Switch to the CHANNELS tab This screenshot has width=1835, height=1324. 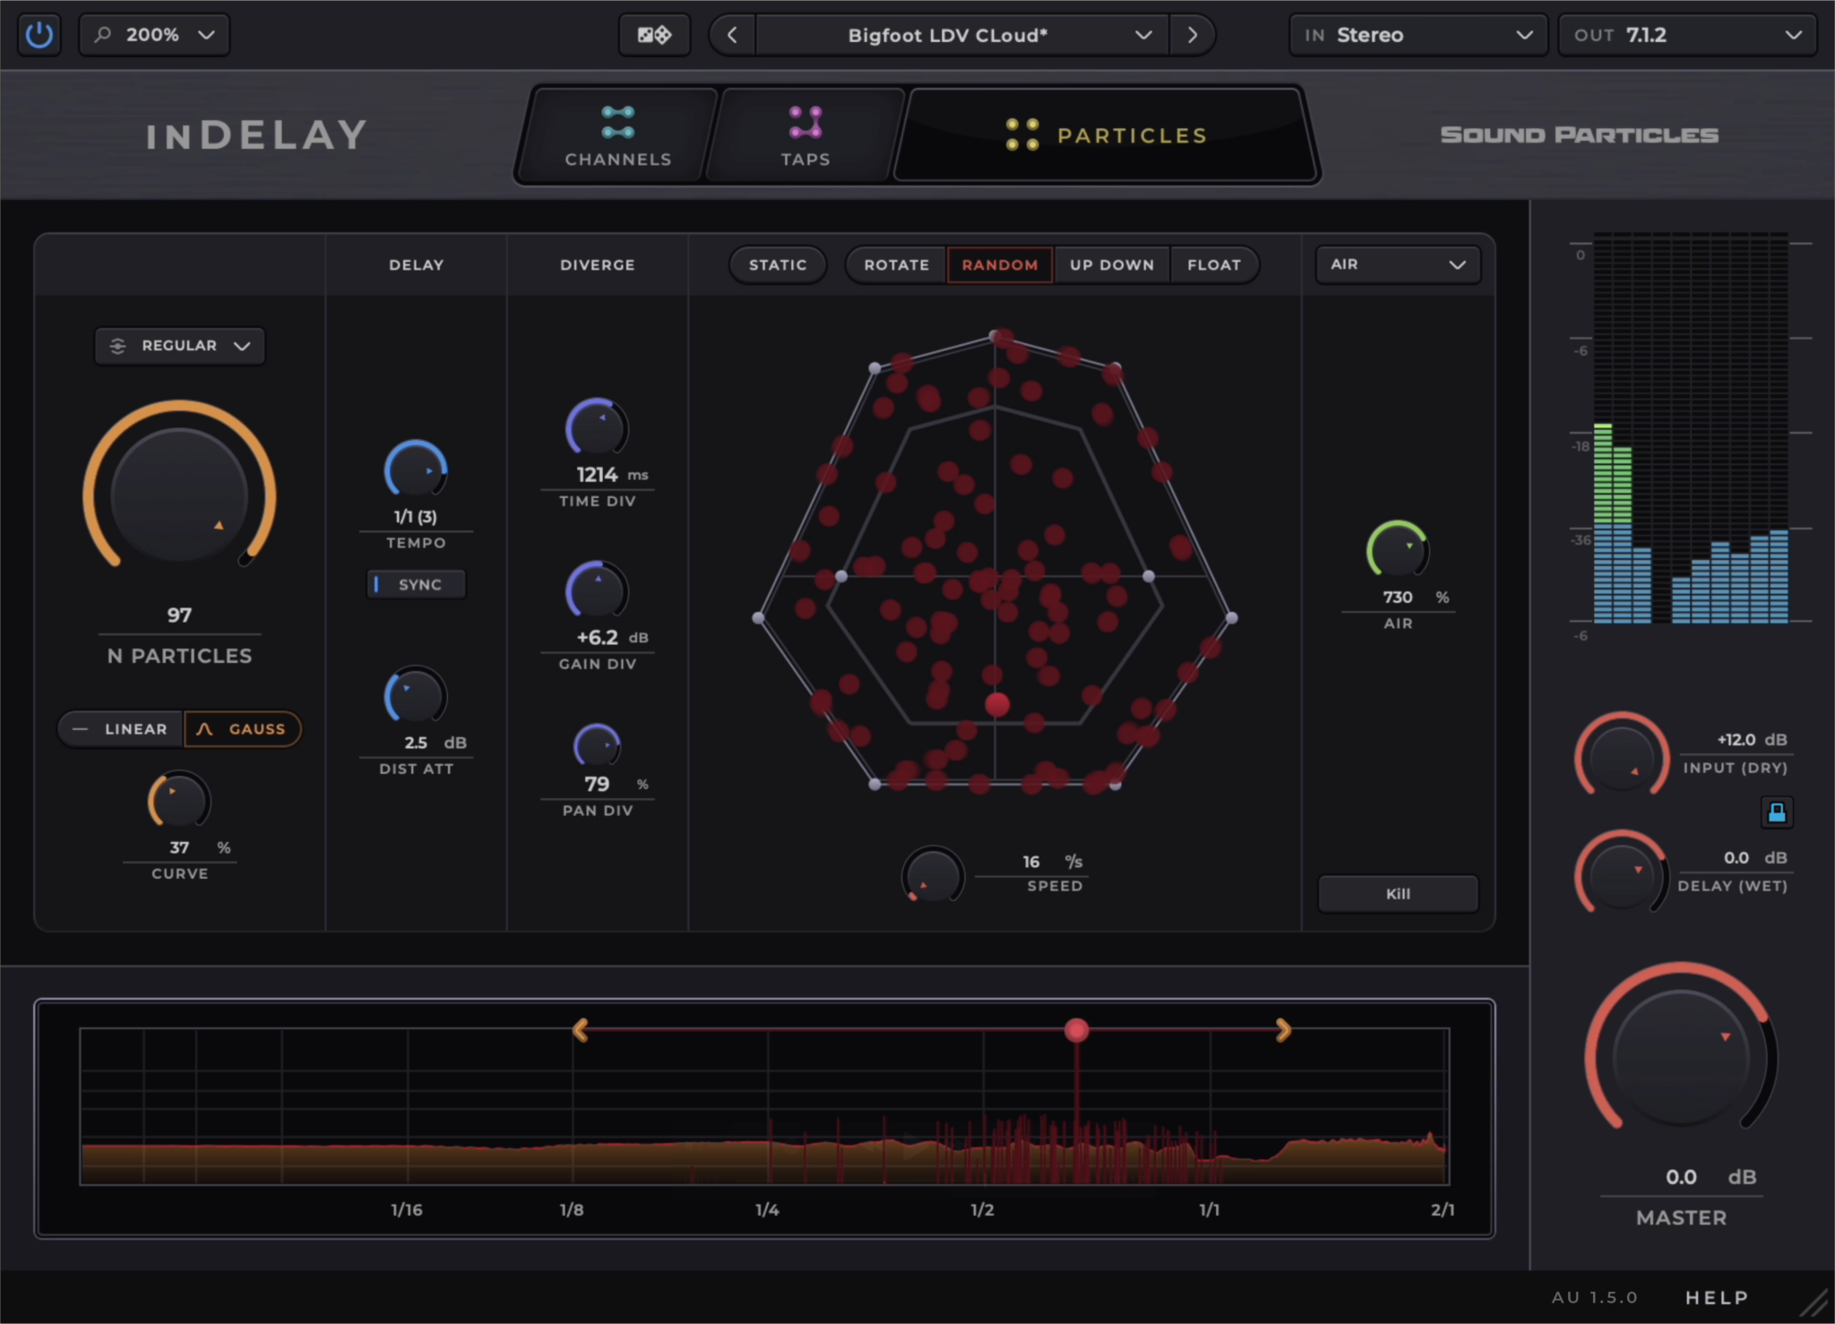click(618, 136)
